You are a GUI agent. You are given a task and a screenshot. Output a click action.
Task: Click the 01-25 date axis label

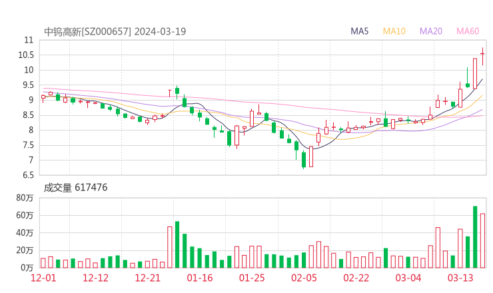click(x=252, y=278)
